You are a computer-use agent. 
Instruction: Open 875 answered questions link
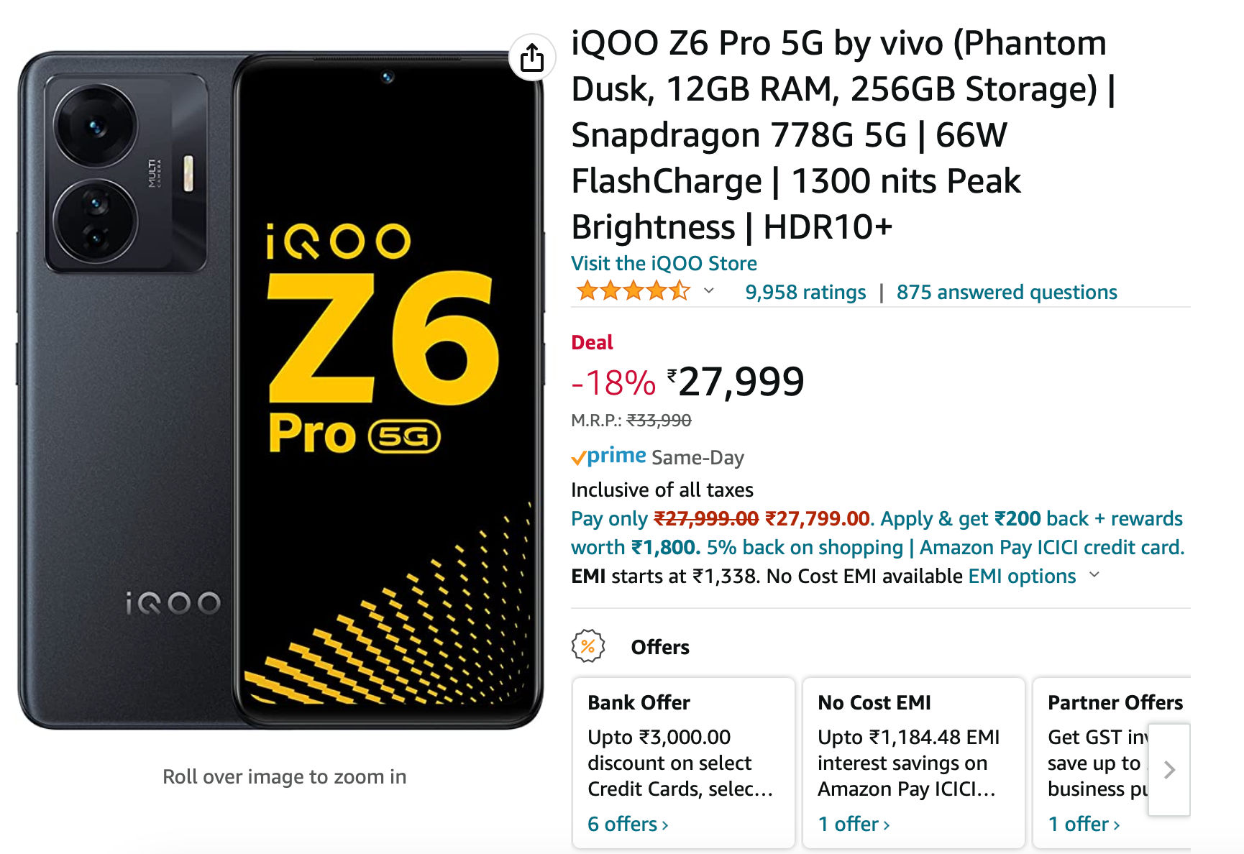(x=1007, y=292)
